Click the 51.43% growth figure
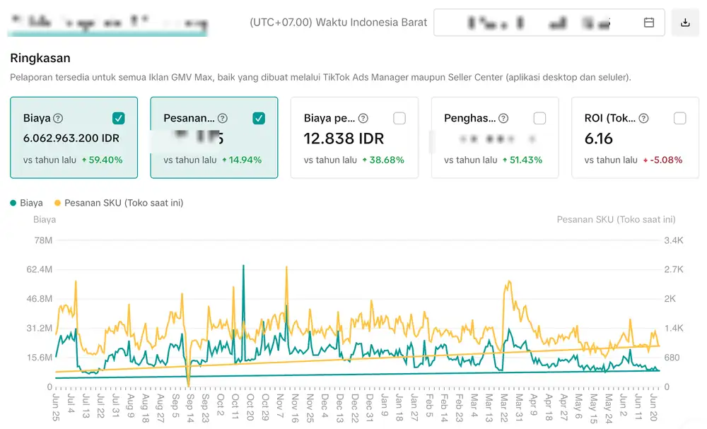 (526, 160)
